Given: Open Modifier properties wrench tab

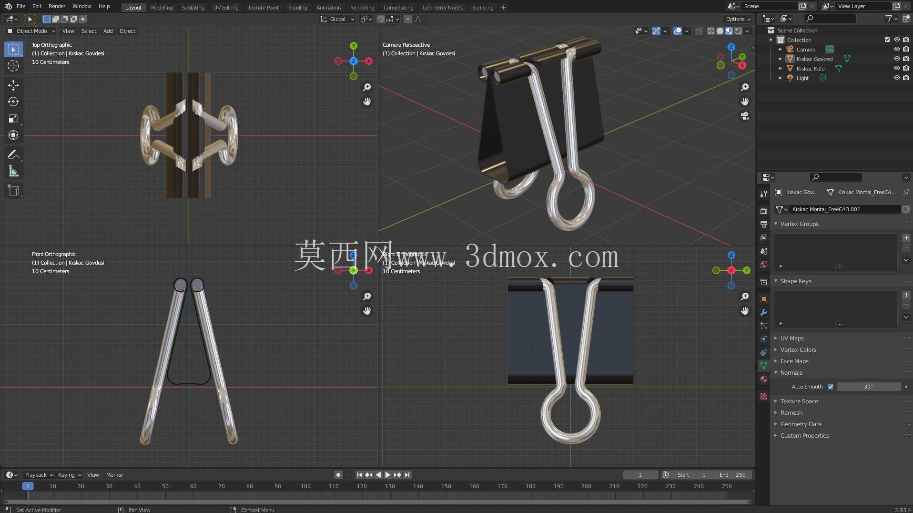Looking at the screenshot, I should click(x=764, y=312).
